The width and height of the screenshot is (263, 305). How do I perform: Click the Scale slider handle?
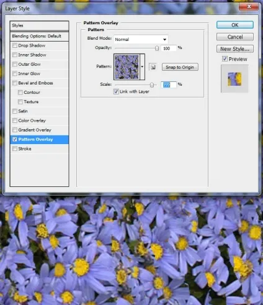[x=152, y=84]
